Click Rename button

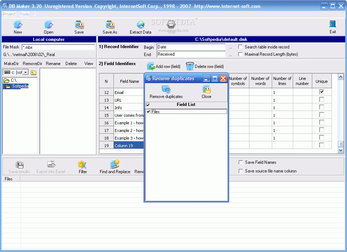pyautogui.click(x=53, y=64)
